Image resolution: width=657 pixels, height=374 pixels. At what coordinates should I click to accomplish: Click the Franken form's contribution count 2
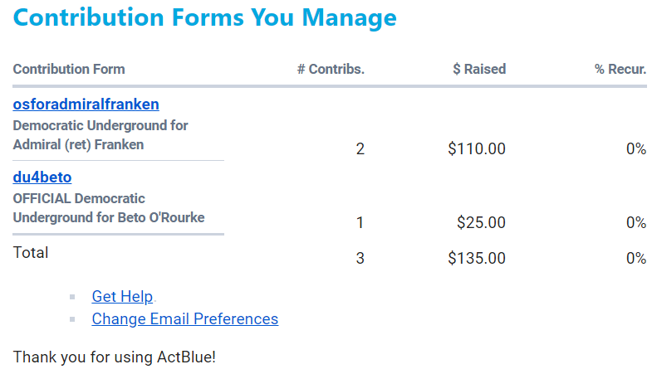[360, 149]
